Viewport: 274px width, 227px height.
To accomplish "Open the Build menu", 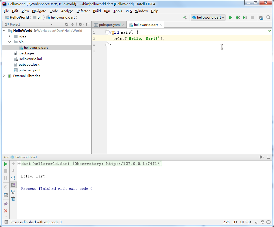I will 97,11.
